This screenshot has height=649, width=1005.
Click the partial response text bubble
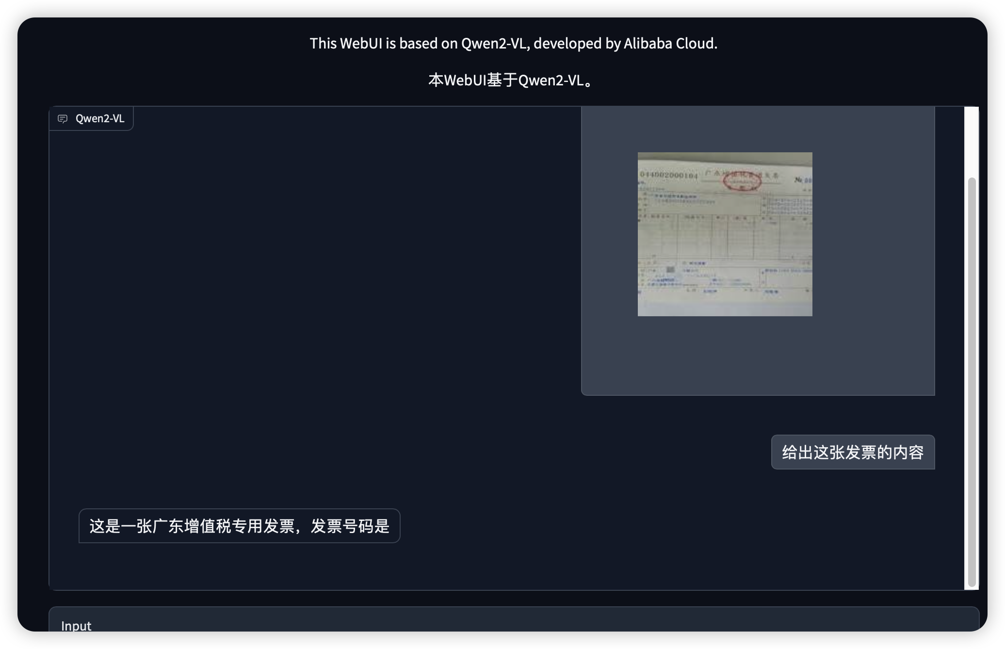click(240, 524)
